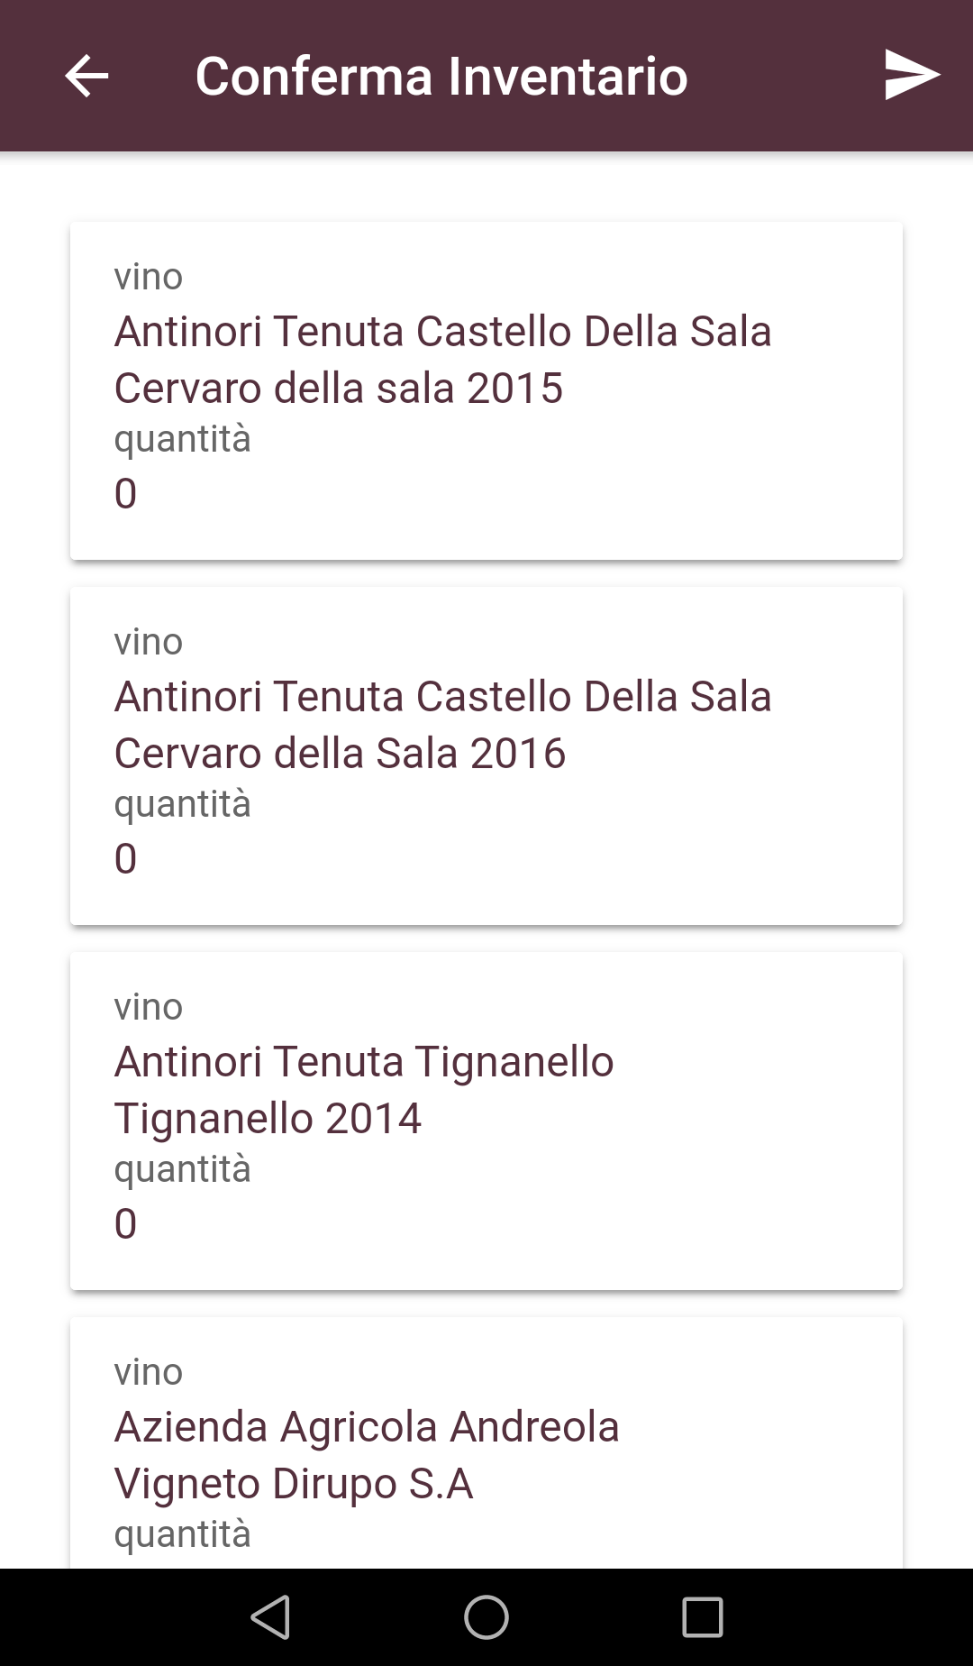Tap quantity 0 of Tignanello 2014
The width and height of the screenshot is (973, 1666).
tap(125, 1224)
